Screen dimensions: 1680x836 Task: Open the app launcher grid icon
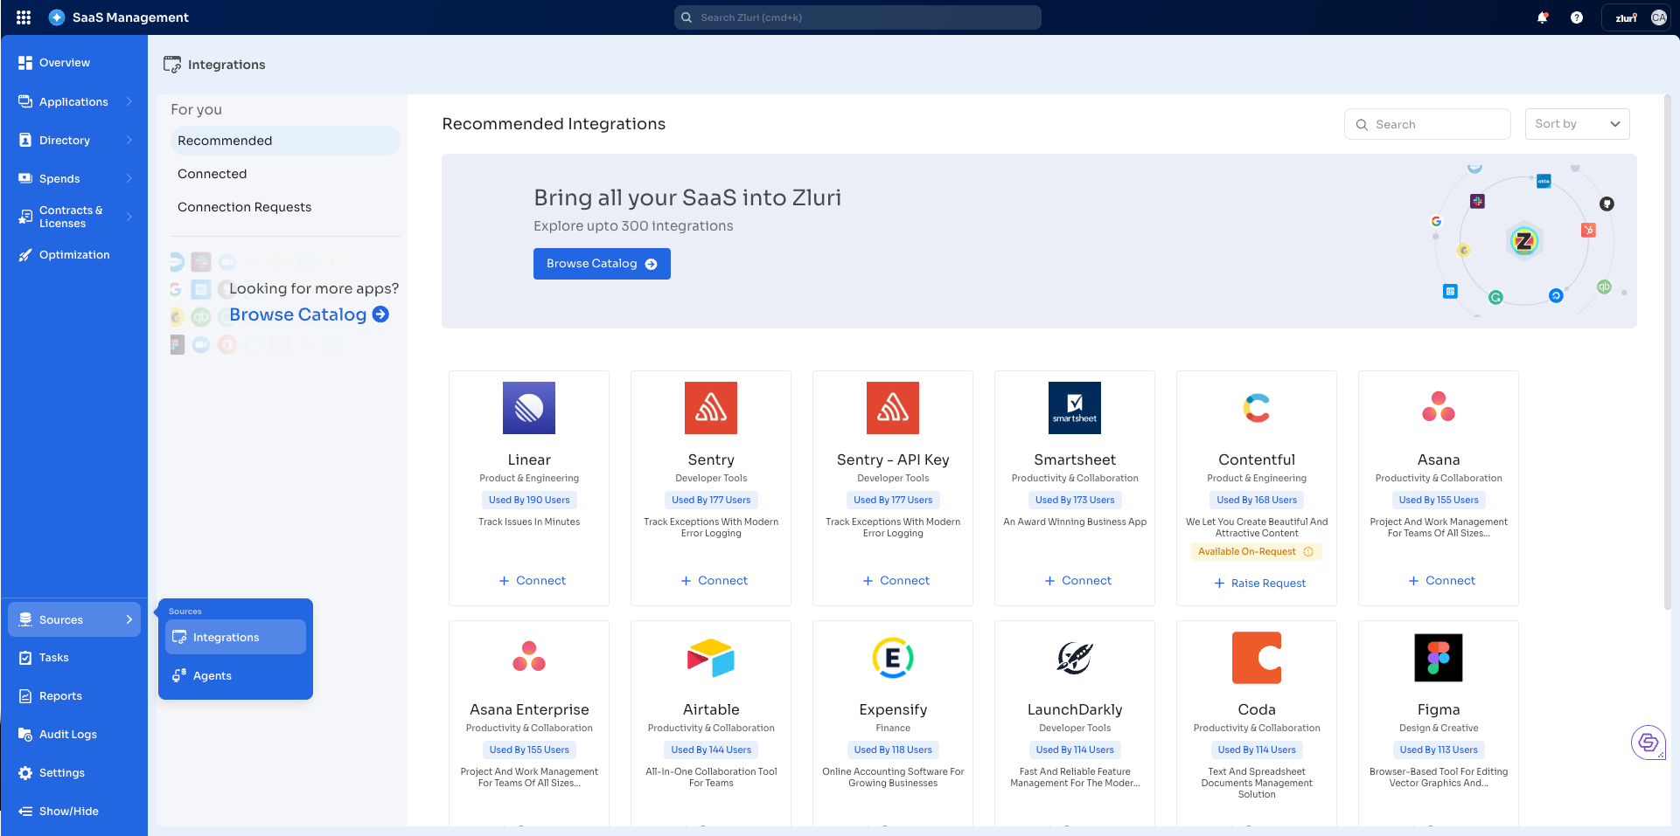click(24, 17)
